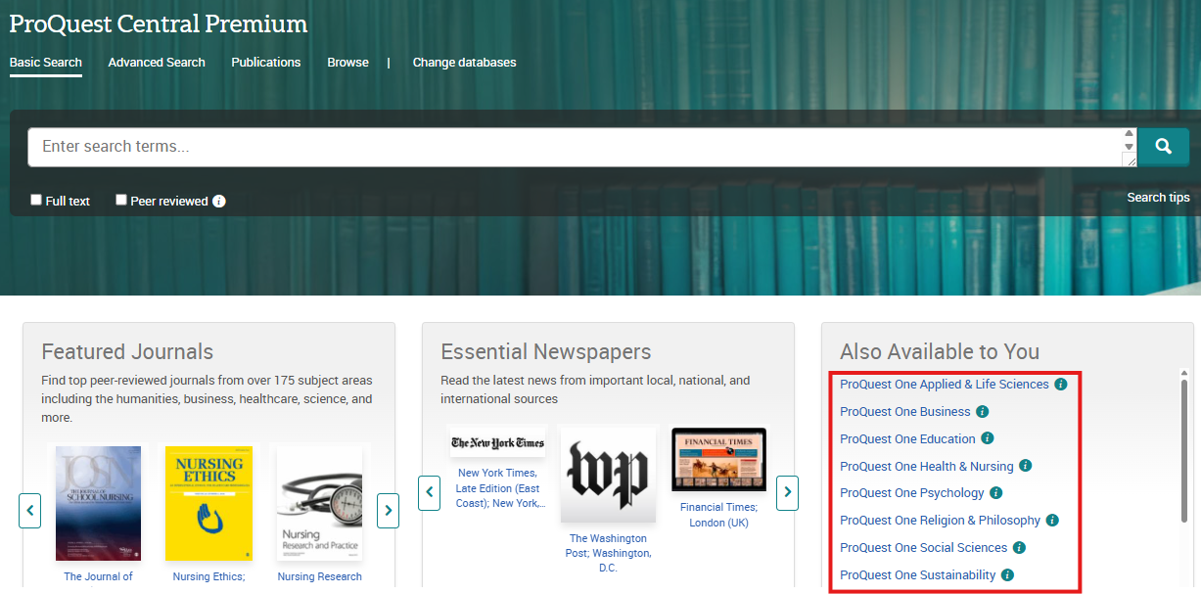
Task: Open the Nursing Ethics journal link
Action: pyautogui.click(x=209, y=577)
